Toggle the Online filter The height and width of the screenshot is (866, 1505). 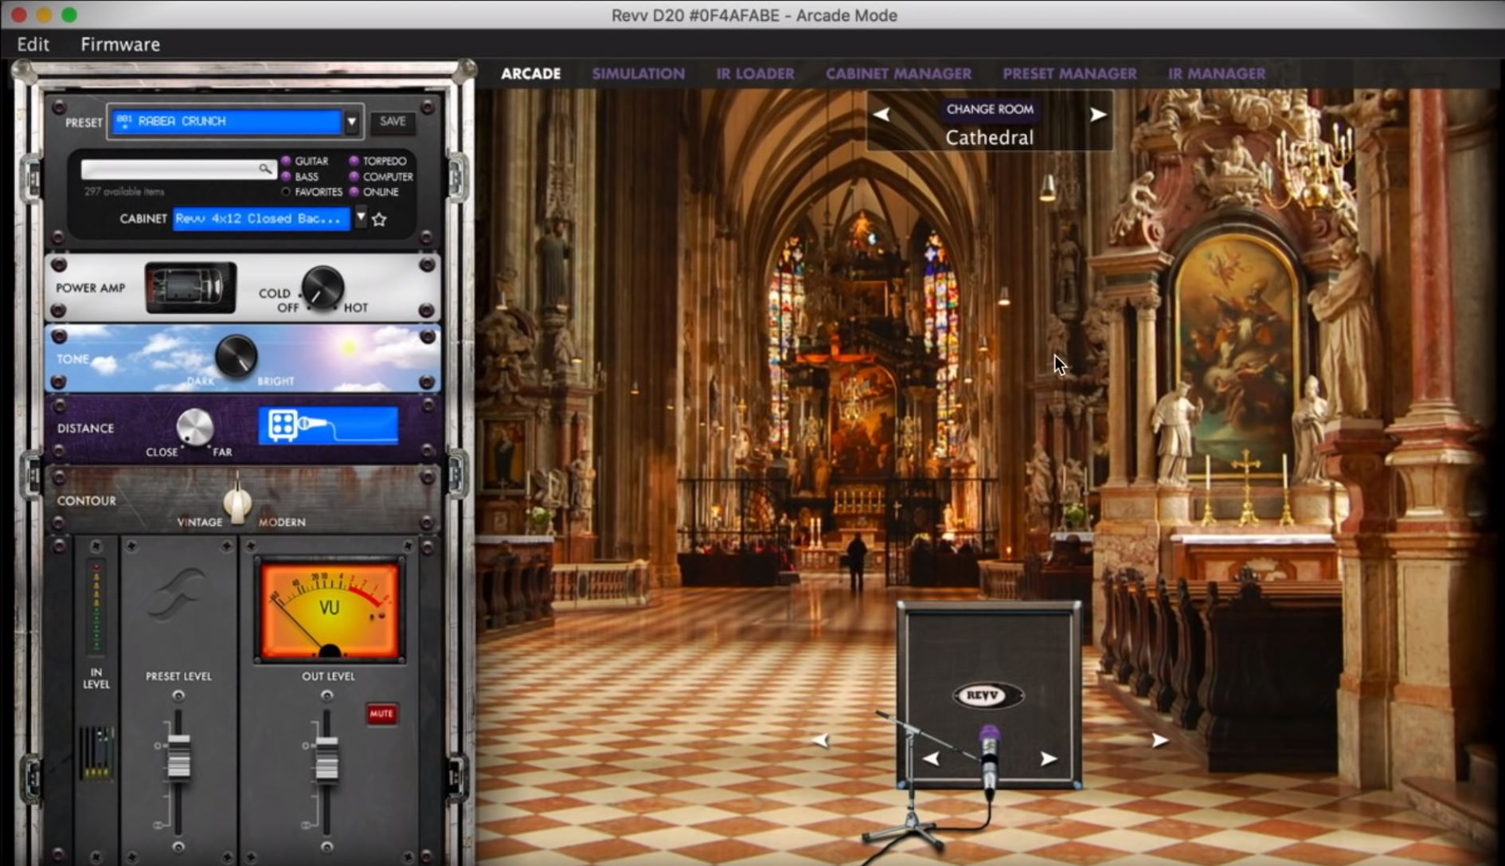click(x=354, y=192)
